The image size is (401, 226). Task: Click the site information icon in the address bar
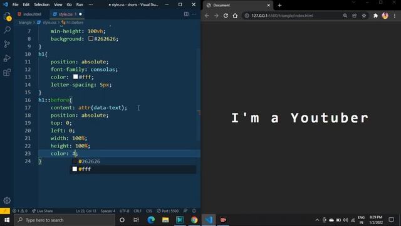coord(246,16)
